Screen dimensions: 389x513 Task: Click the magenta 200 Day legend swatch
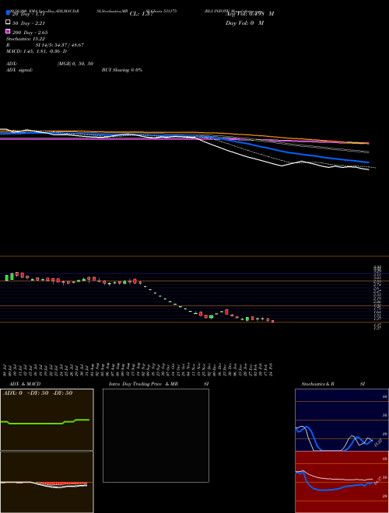coord(8,31)
